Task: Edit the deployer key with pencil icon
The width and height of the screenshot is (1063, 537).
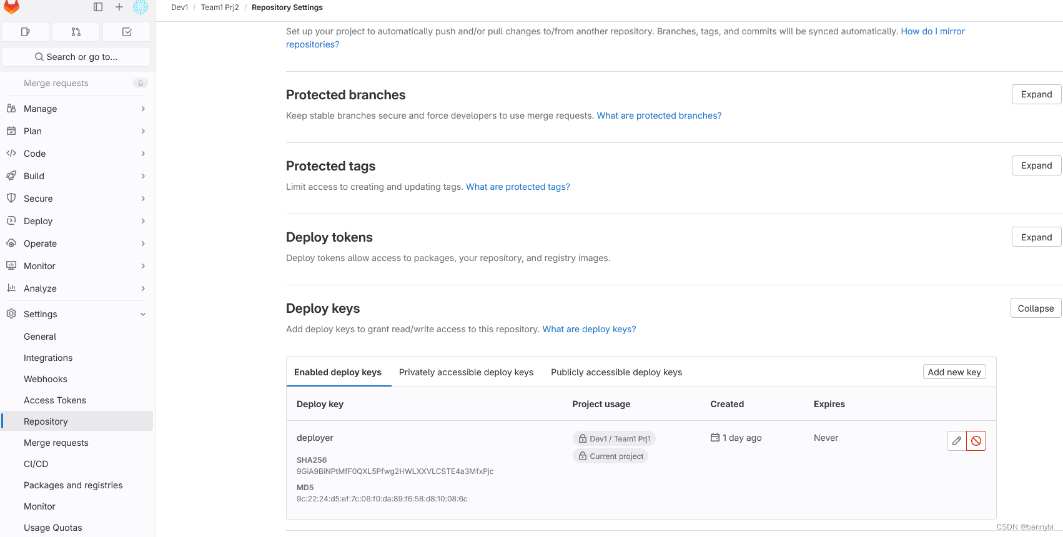Action: tap(957, 441)
